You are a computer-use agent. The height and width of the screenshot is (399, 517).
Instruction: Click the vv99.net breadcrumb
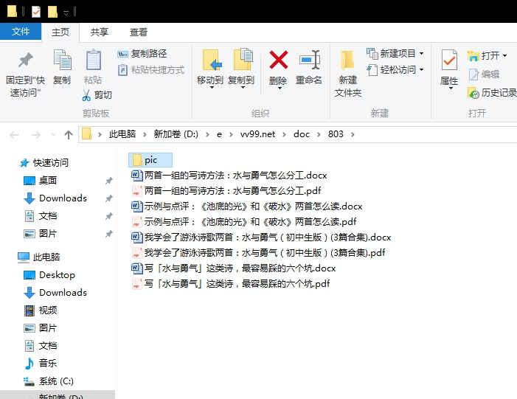point(257,134)
